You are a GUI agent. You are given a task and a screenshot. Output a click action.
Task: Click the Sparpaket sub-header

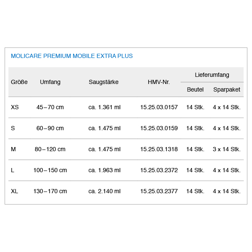(227, 89)
